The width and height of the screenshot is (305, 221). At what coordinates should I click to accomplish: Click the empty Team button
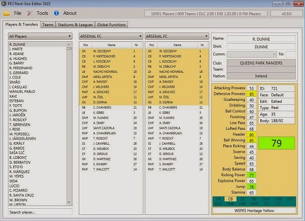click(261, 69)
